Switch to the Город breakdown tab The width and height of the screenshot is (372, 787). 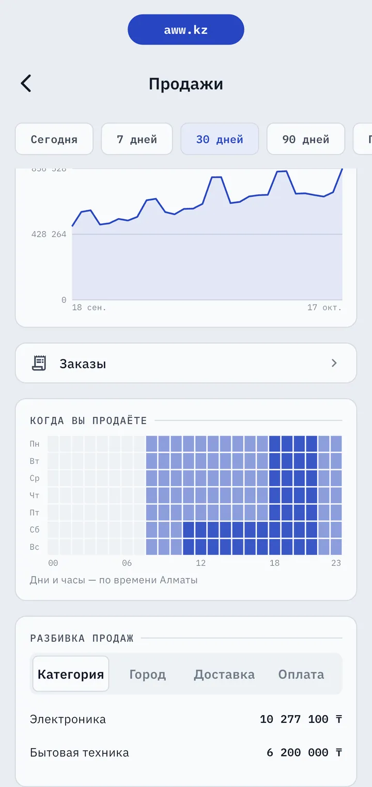tap(148, 674)
